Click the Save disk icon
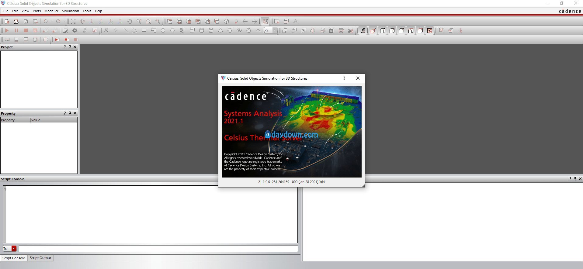Viewport: 583px width, 269px height. click(x=26, y=21)
